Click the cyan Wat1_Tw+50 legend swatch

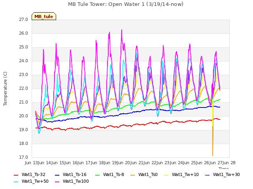[x=16, y=182]
